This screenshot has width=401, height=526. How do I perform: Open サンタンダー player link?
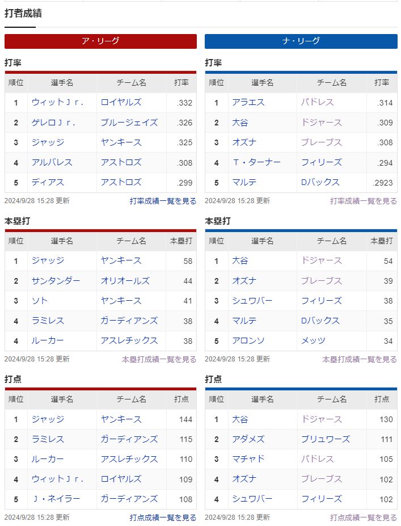pyautogui.click(x=56, y=281)
